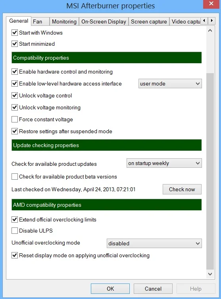
Task: Click the tab strip right arrow
Action: pyautogui.click(x=211, y=21)
